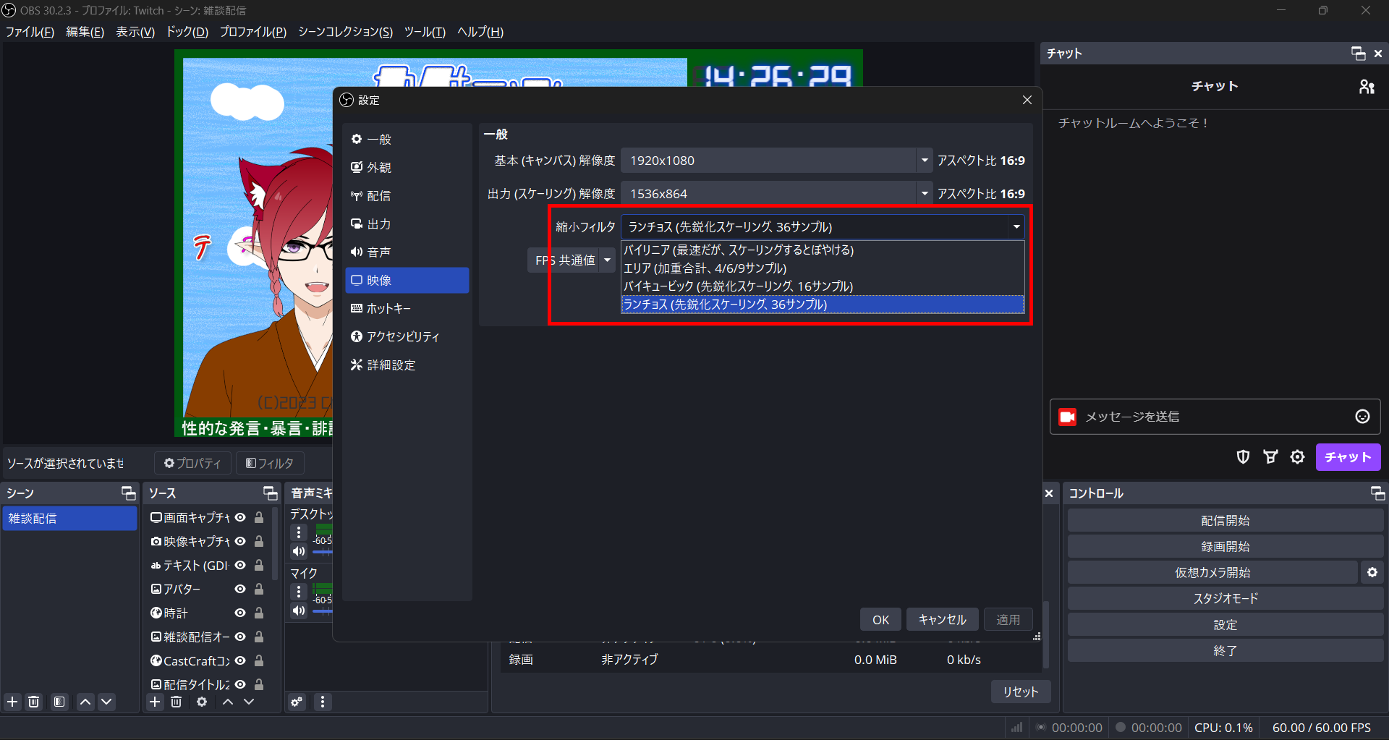Viewport: 1389px width, 740px height.
Task: Open the 詳細設定 settings category
Action: pyautogui.click(x=407, y=365)
